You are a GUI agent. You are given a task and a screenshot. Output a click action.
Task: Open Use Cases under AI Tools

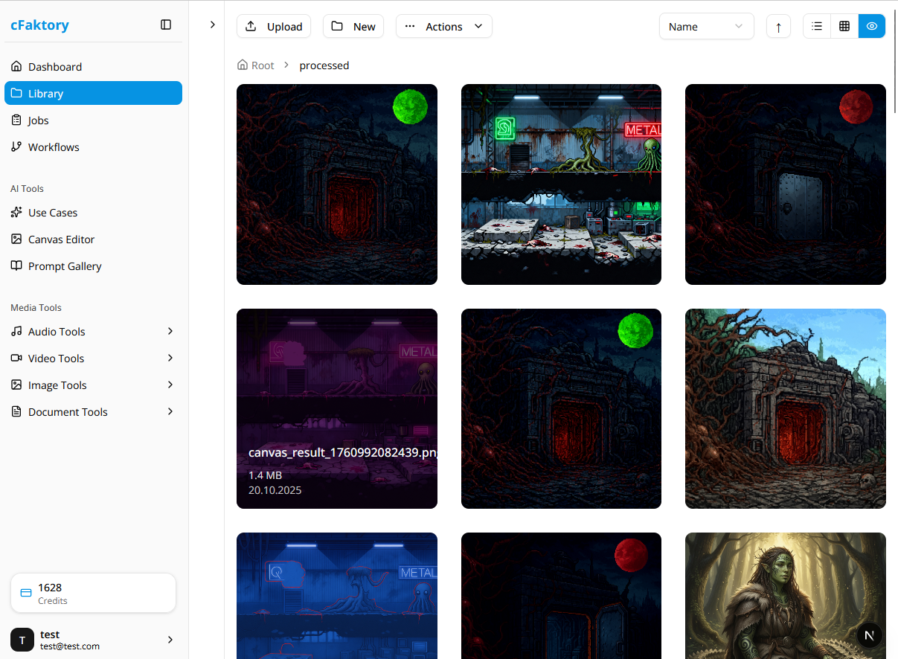(52, 212)
